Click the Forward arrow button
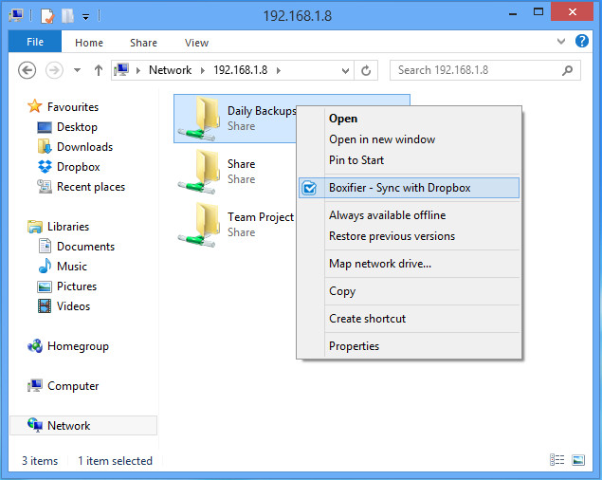The width and height of the screenshot is (602, 480). tap(54, 70)
